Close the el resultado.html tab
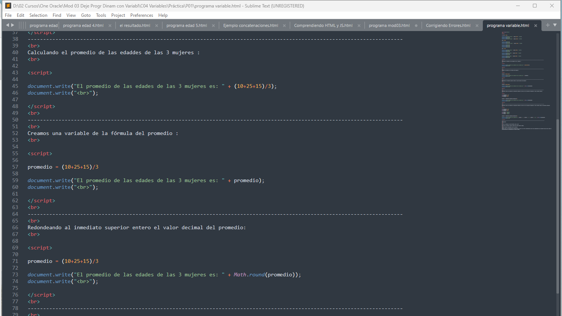Viewport: 562px width, 316px height. click(x=156, y=25)
